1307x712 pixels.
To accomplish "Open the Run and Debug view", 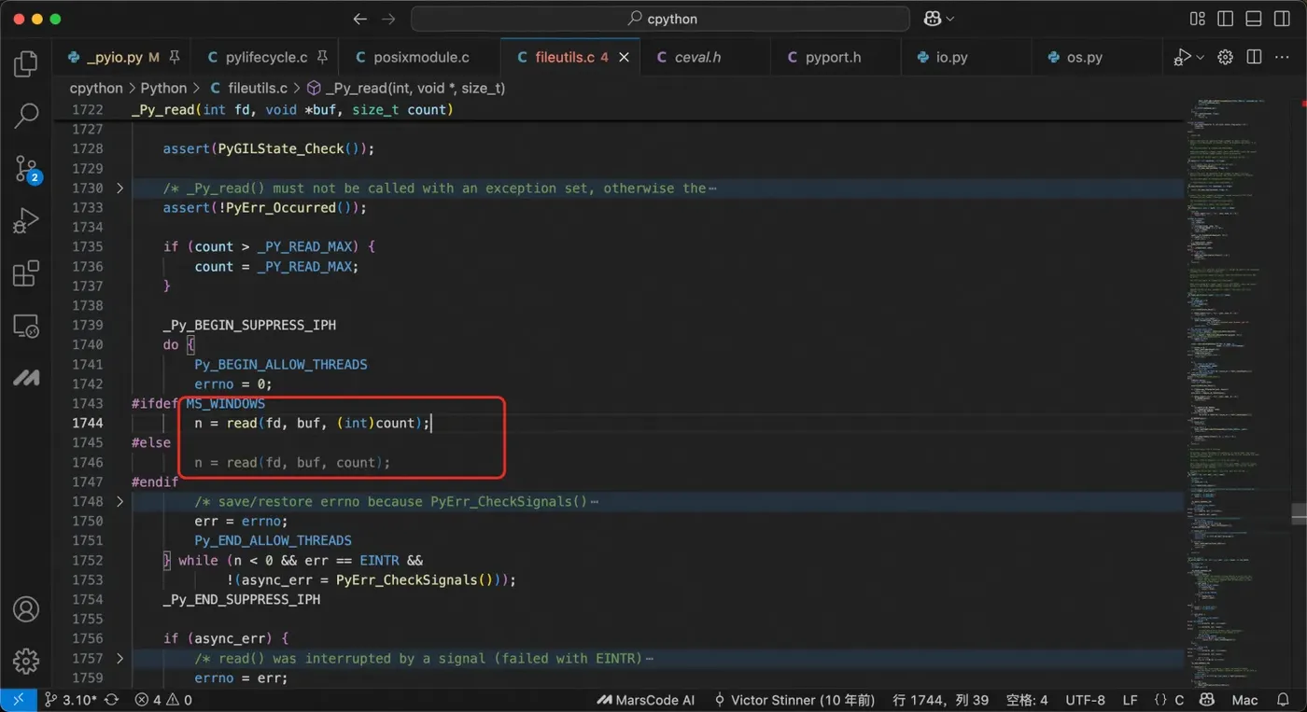I will point(26,221).
